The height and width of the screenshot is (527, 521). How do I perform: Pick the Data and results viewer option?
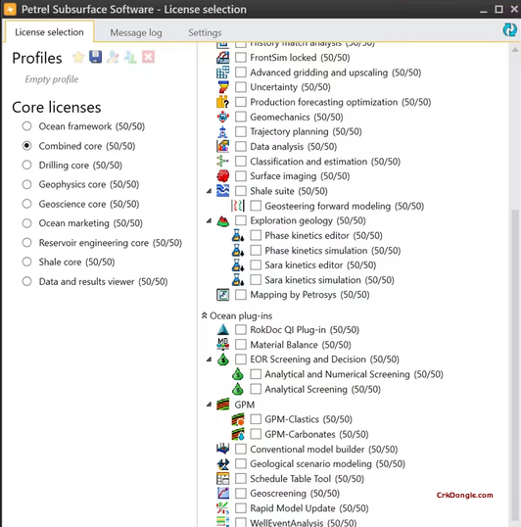coord(26,281)
